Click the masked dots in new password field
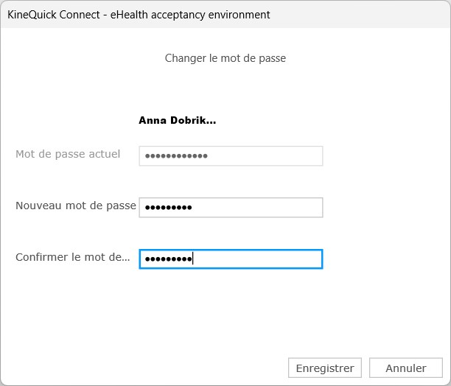The image size is (451, 386). click(168, 208)
